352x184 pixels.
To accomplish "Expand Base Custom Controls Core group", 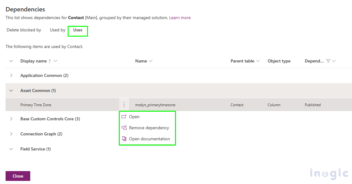I will (x=11, y=119).
